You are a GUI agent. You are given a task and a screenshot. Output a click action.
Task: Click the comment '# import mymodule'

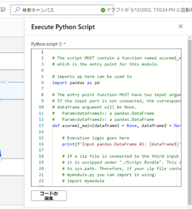83,181
